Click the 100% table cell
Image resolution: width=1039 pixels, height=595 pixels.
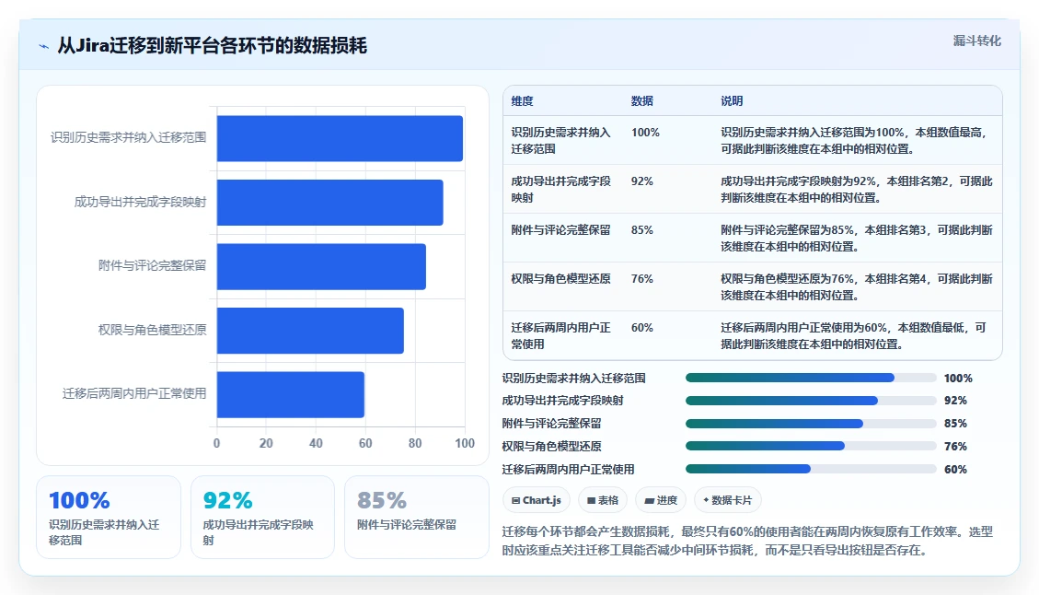pyautogui.click(x=645, y=133)
